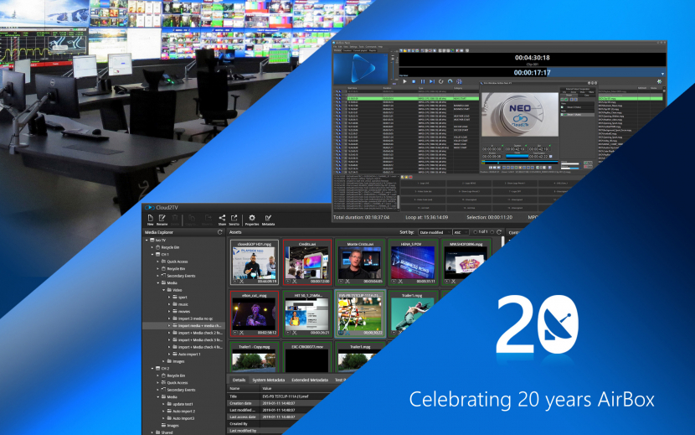695x435 pixels.
Task: Switch to the Details tab
Action: click(239, 380)
